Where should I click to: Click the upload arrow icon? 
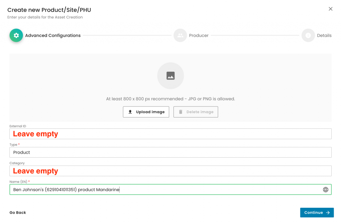(130, 112)
